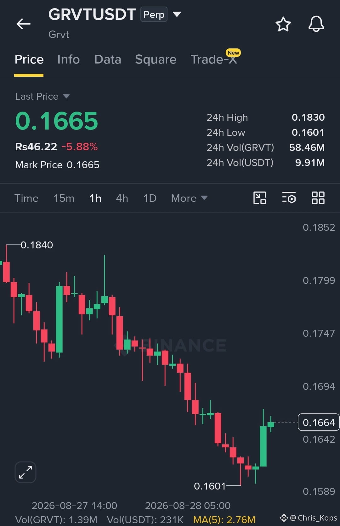The width and height of the screenshot is (340, 526).
Task: Switch to the Price tab
Action: (29, 59)
